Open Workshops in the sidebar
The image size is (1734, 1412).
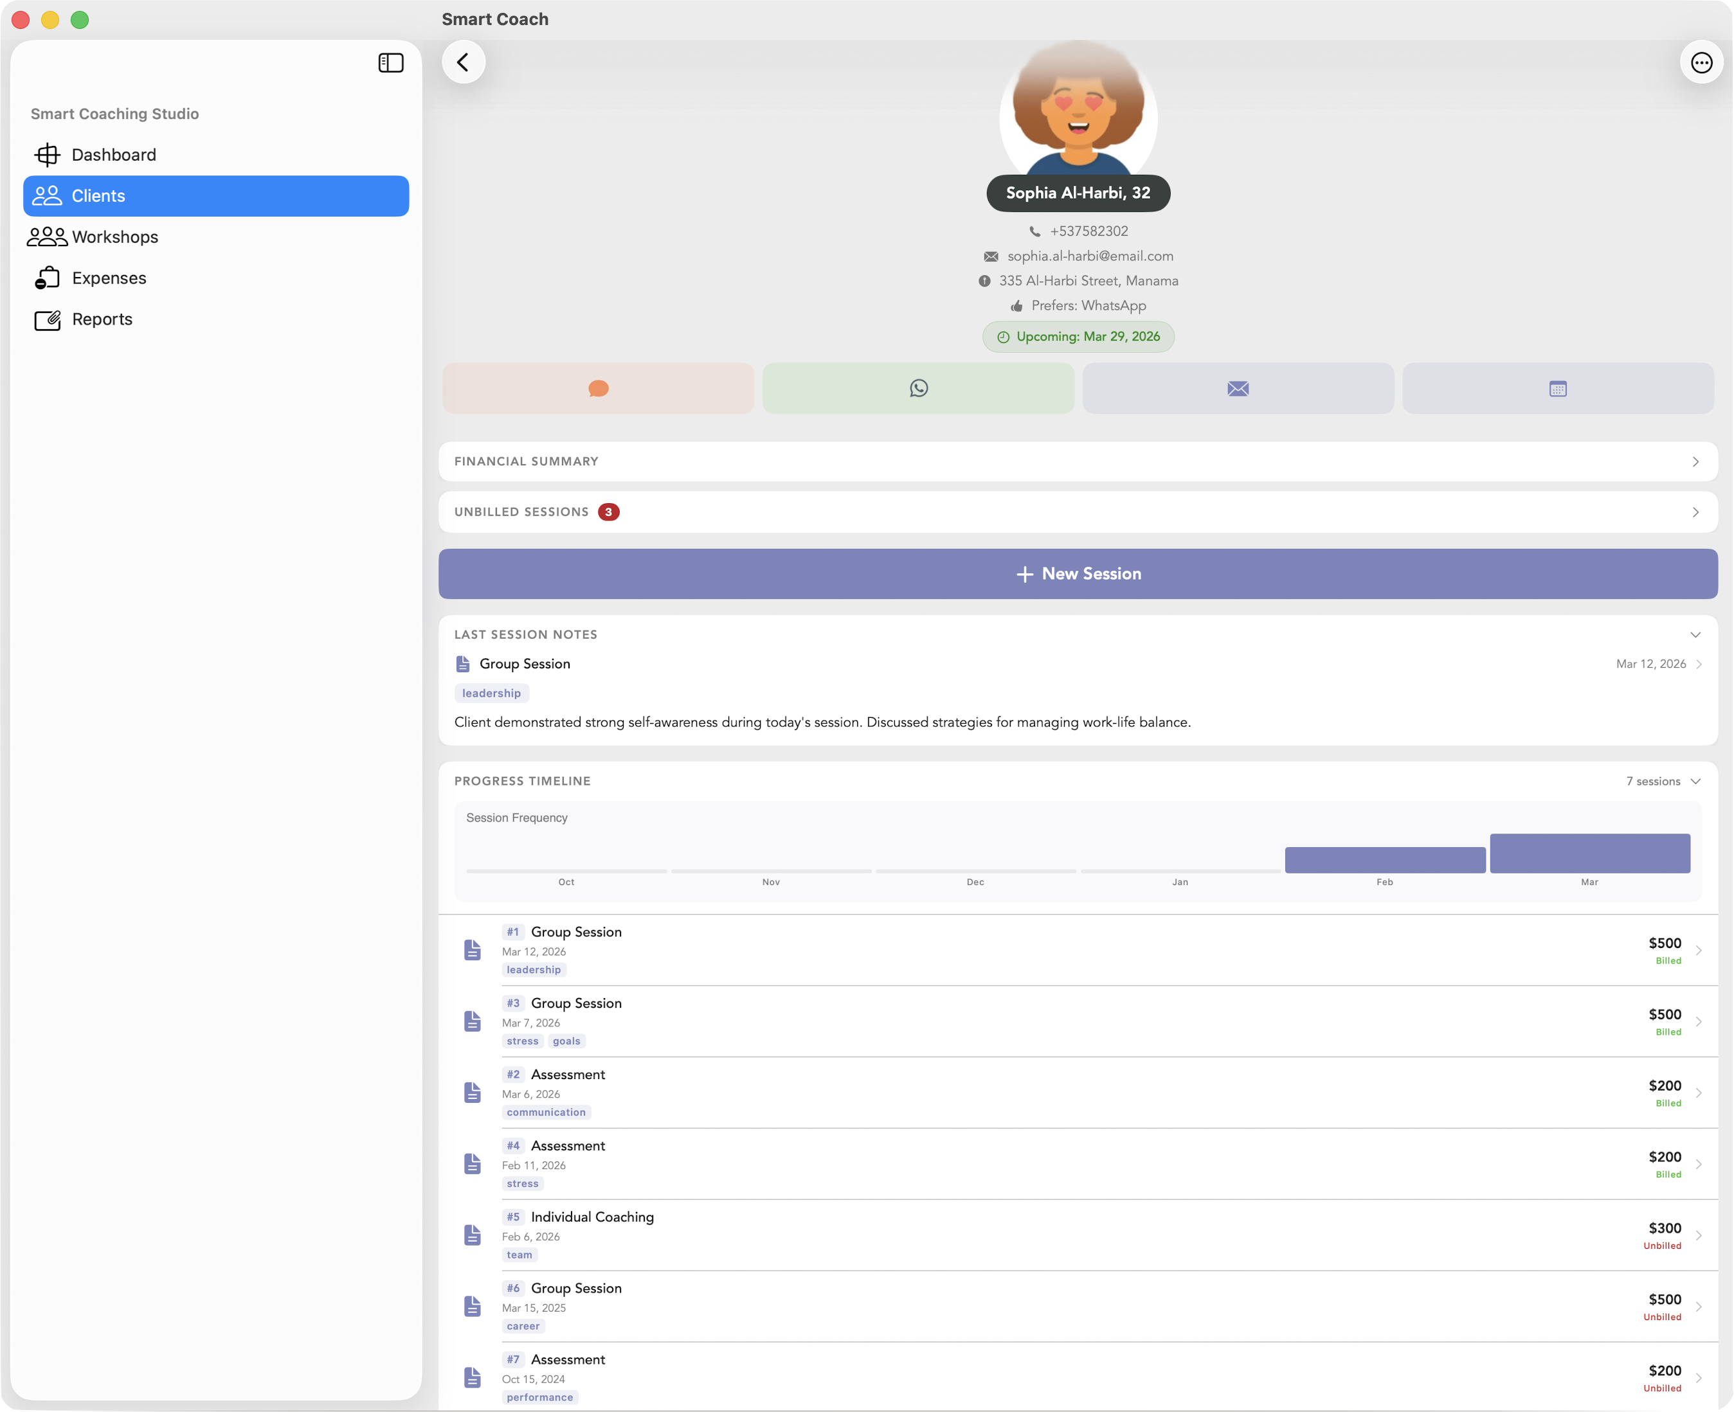(215, 237)
